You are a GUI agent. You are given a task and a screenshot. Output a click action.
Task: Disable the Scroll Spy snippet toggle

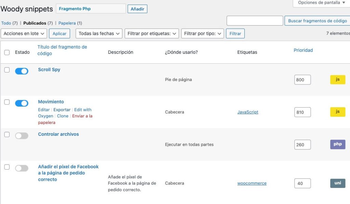click(x=22, y=71)
